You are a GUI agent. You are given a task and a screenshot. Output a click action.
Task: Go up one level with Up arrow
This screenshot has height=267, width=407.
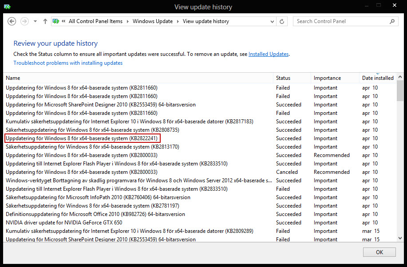tap(45, 21)
